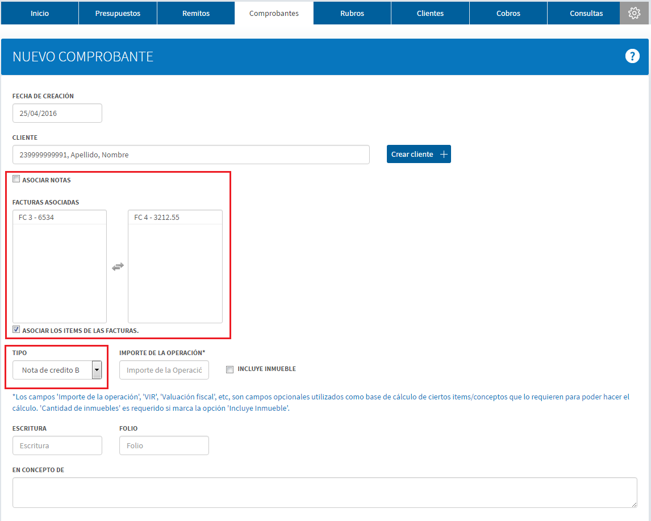
Task: Open the Clientes tab
Action: [x=430, y=13]
